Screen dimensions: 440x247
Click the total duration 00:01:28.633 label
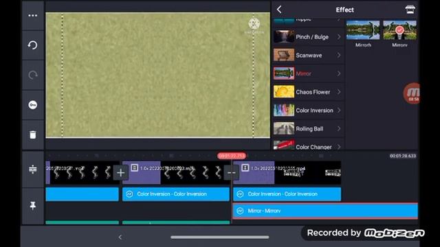[x=403, y=156]
